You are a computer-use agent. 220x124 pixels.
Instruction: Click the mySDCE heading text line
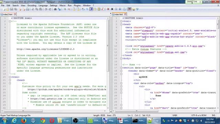(143, 77)
